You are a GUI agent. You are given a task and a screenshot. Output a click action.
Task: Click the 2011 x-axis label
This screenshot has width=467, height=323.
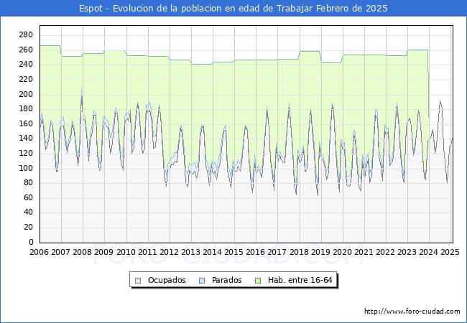(x=147, y=252)
